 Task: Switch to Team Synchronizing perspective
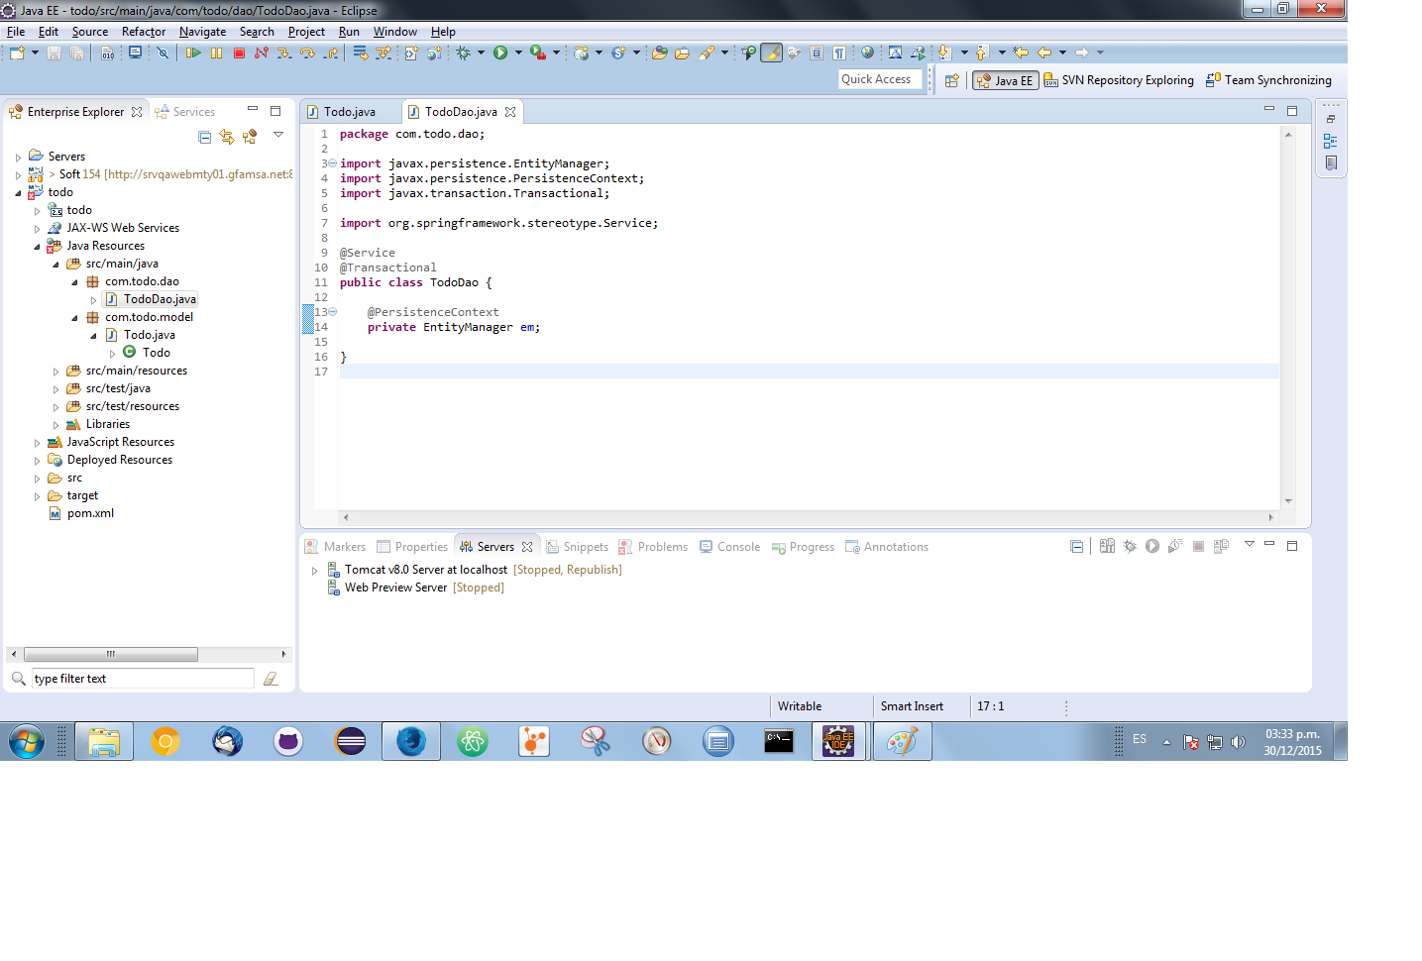point(1268,80)
